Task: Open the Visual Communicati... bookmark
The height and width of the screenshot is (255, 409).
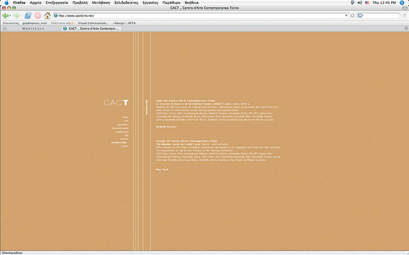Action: tap(93, 23)
